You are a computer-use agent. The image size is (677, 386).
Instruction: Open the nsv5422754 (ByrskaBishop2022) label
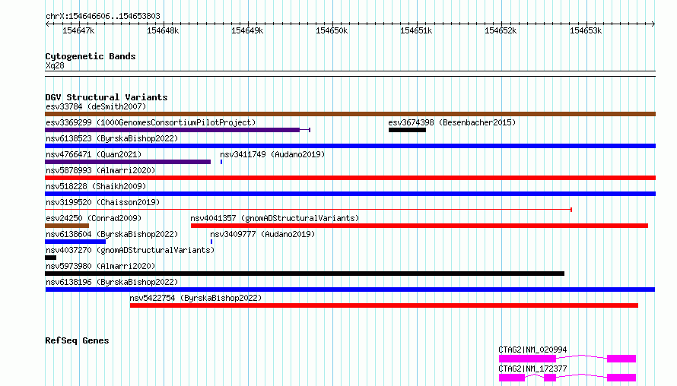pos(195,298)
